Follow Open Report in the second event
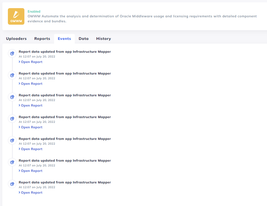 [30, 84]
